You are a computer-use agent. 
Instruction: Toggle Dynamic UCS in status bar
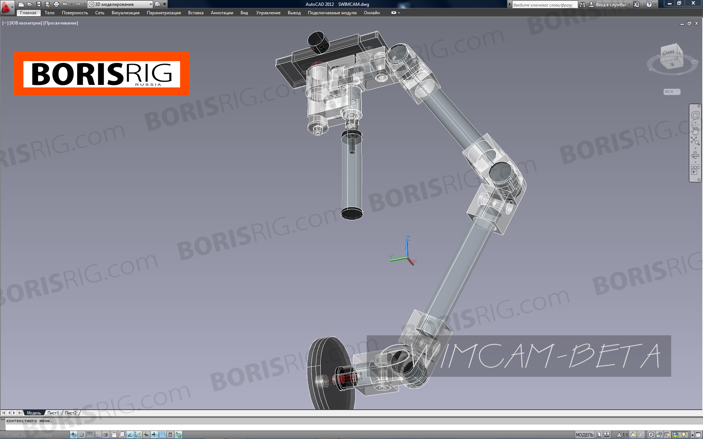tap(138, 435)
